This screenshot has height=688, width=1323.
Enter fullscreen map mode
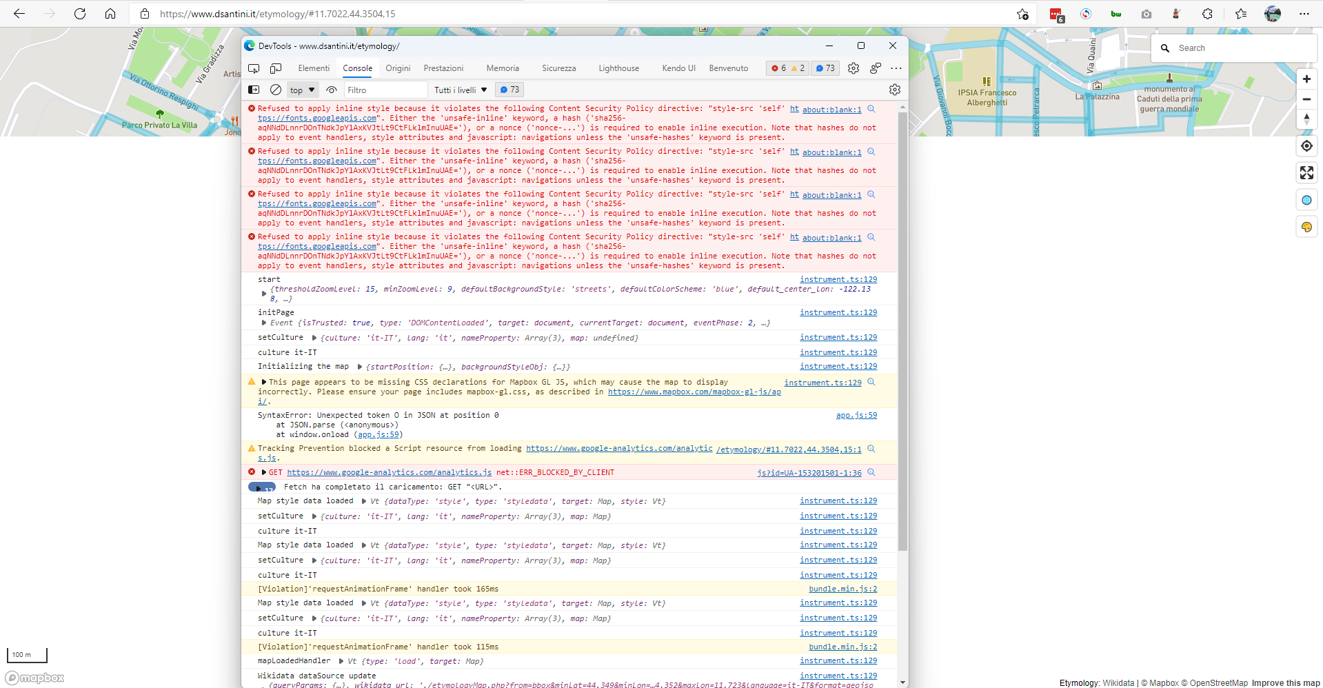1306,173
